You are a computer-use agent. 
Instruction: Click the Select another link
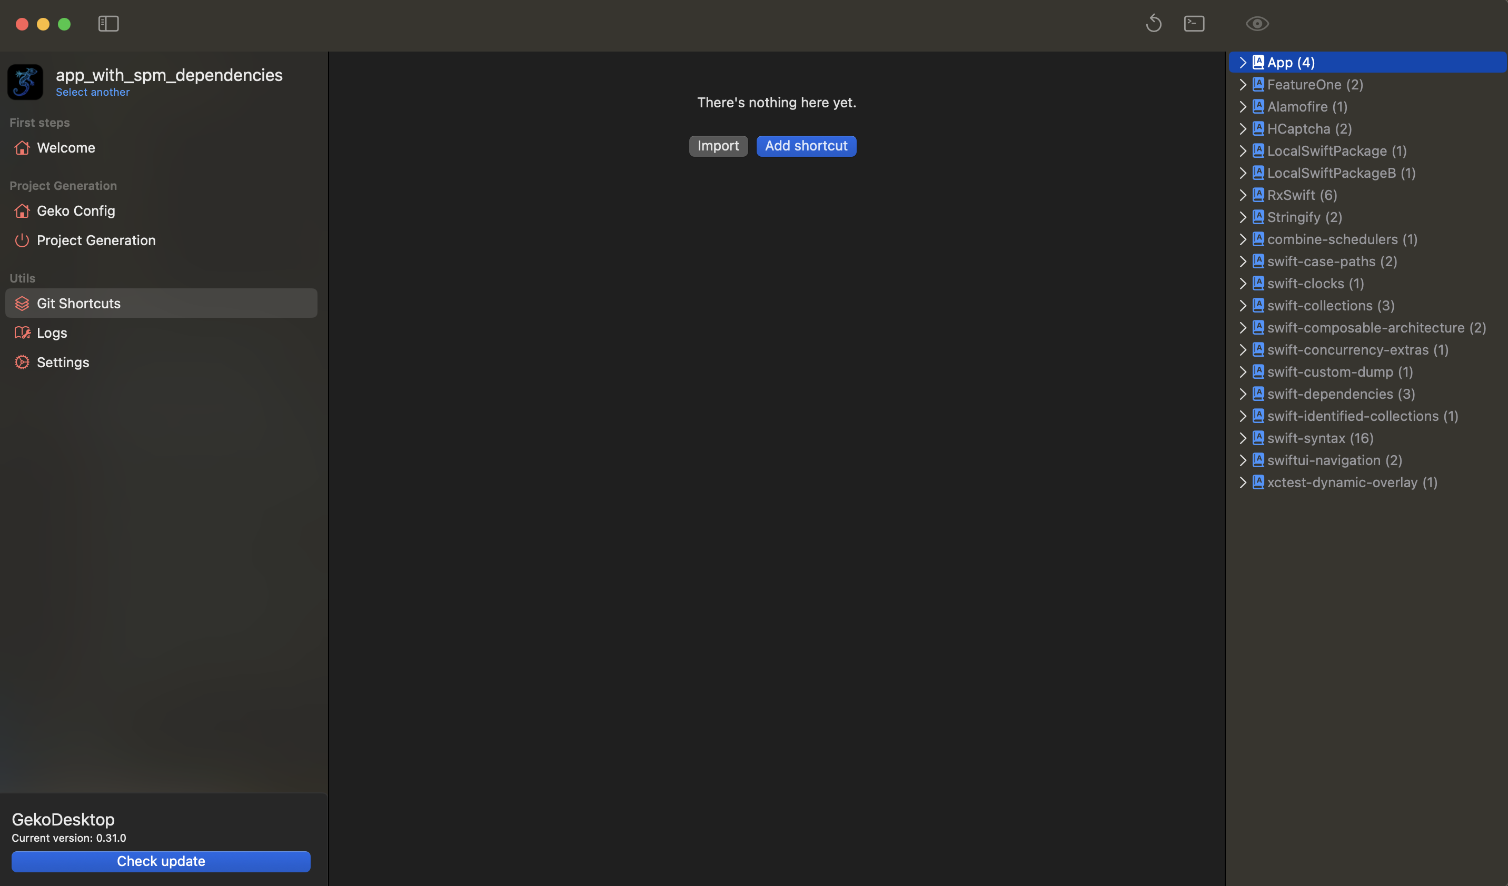[92, 92]
